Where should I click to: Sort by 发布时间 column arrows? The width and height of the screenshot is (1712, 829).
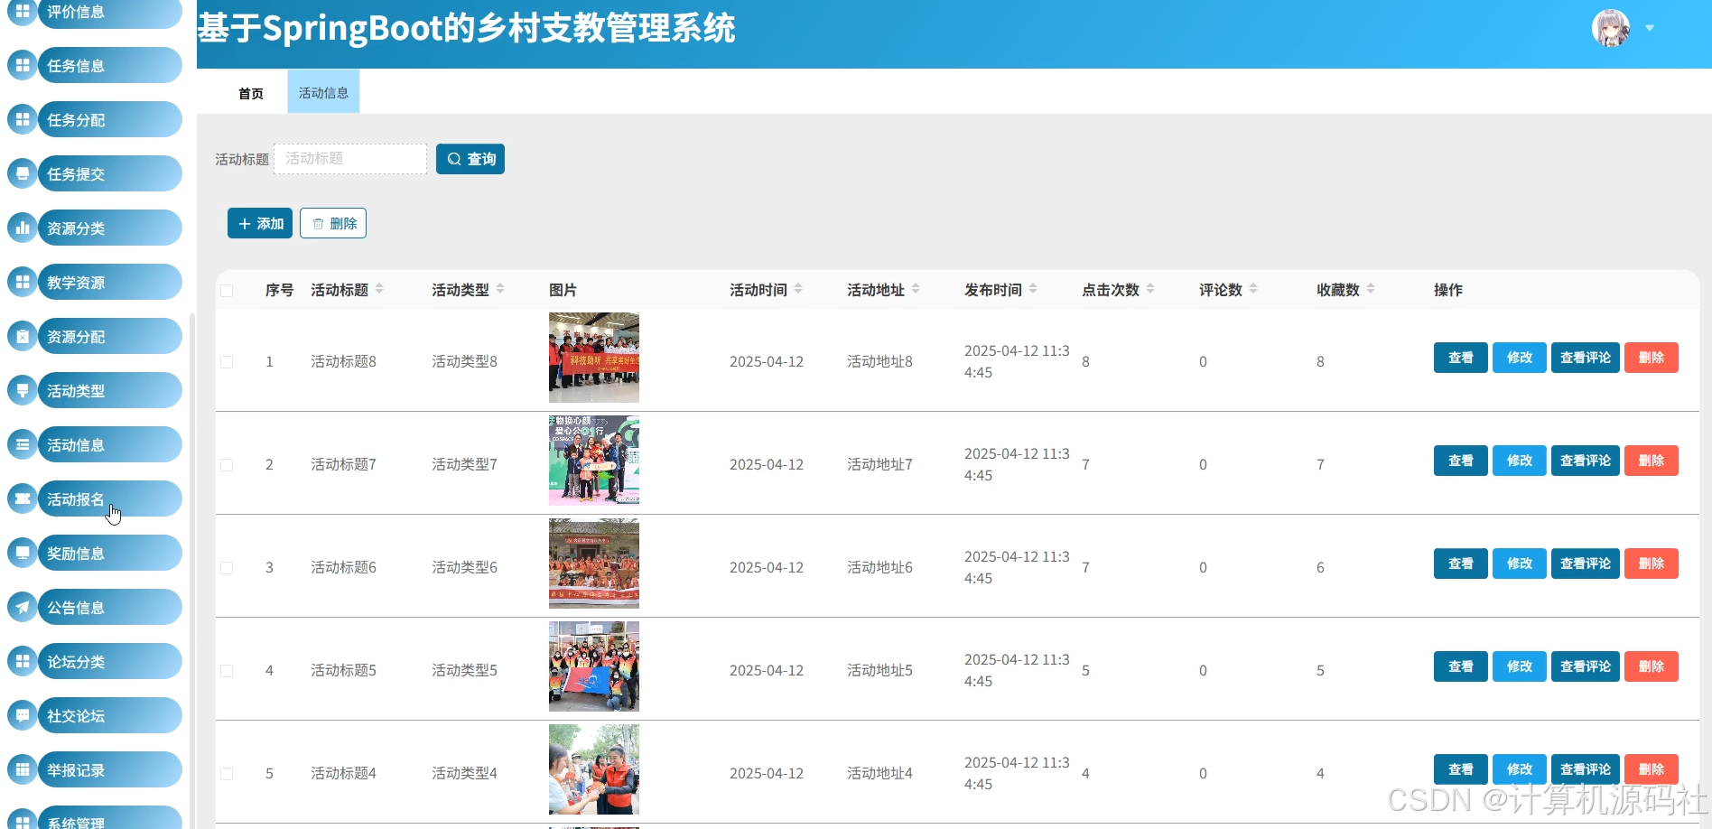pos(1033,289)
